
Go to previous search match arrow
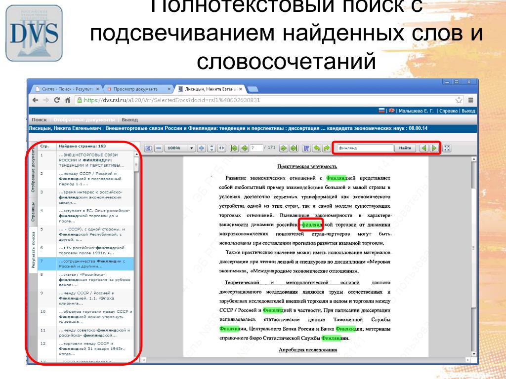tap(424, 148)
